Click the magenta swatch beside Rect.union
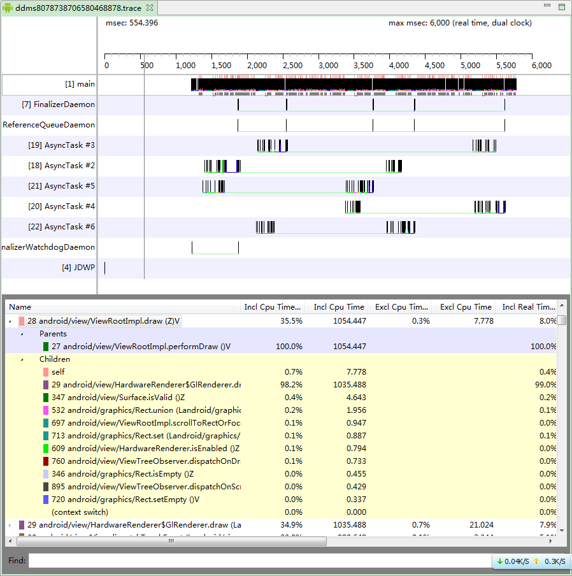The image size is (572, 576). 46,410
